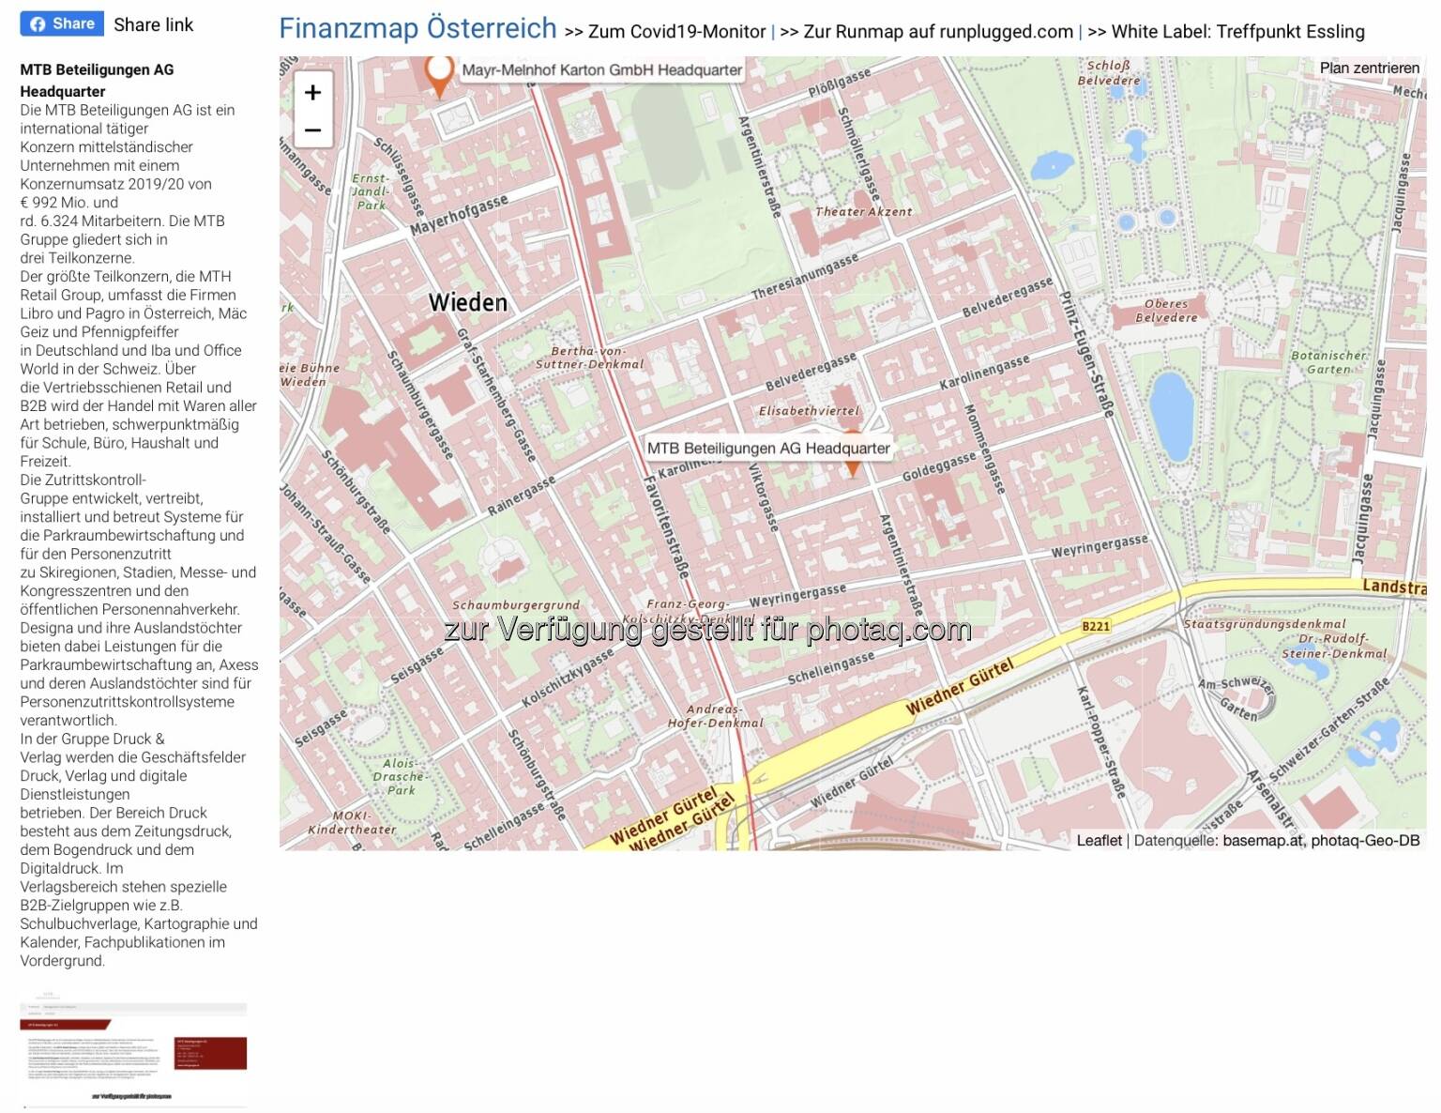Click the B221 road badge on map
The width and height of the screenshot is (1441, 1113).
(x=1095, y=626)
